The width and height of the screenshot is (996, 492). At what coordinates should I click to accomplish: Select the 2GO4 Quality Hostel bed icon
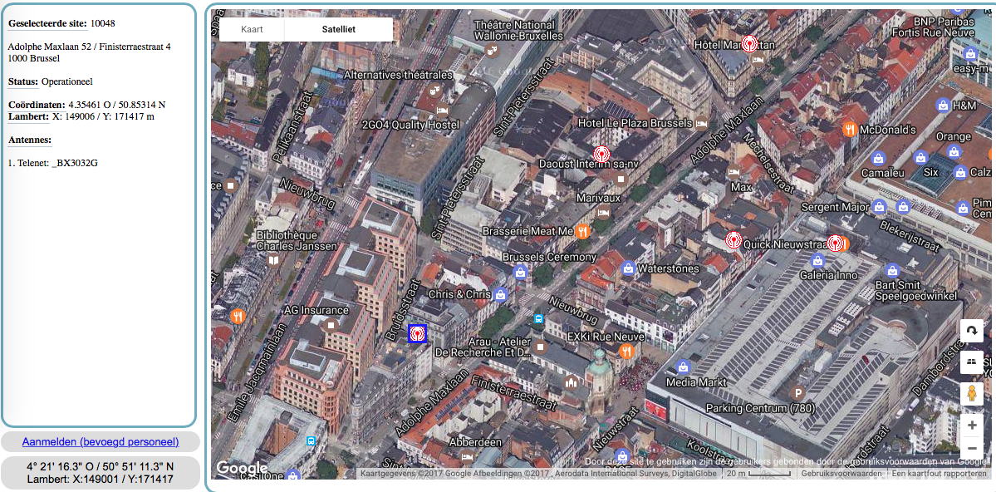point(443,110)
